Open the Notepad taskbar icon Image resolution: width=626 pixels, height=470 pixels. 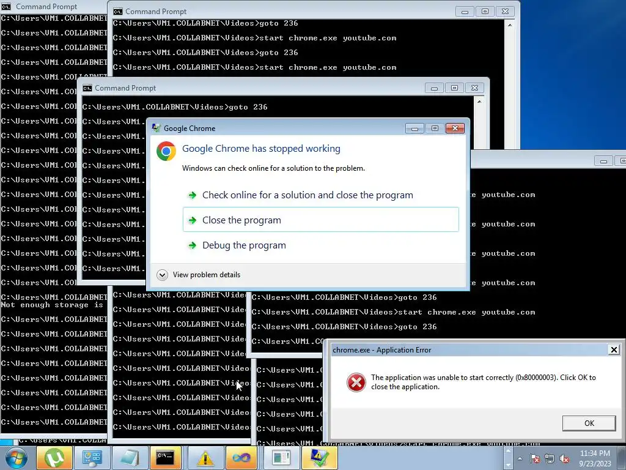pyautogui.click(x=130, y=458)
